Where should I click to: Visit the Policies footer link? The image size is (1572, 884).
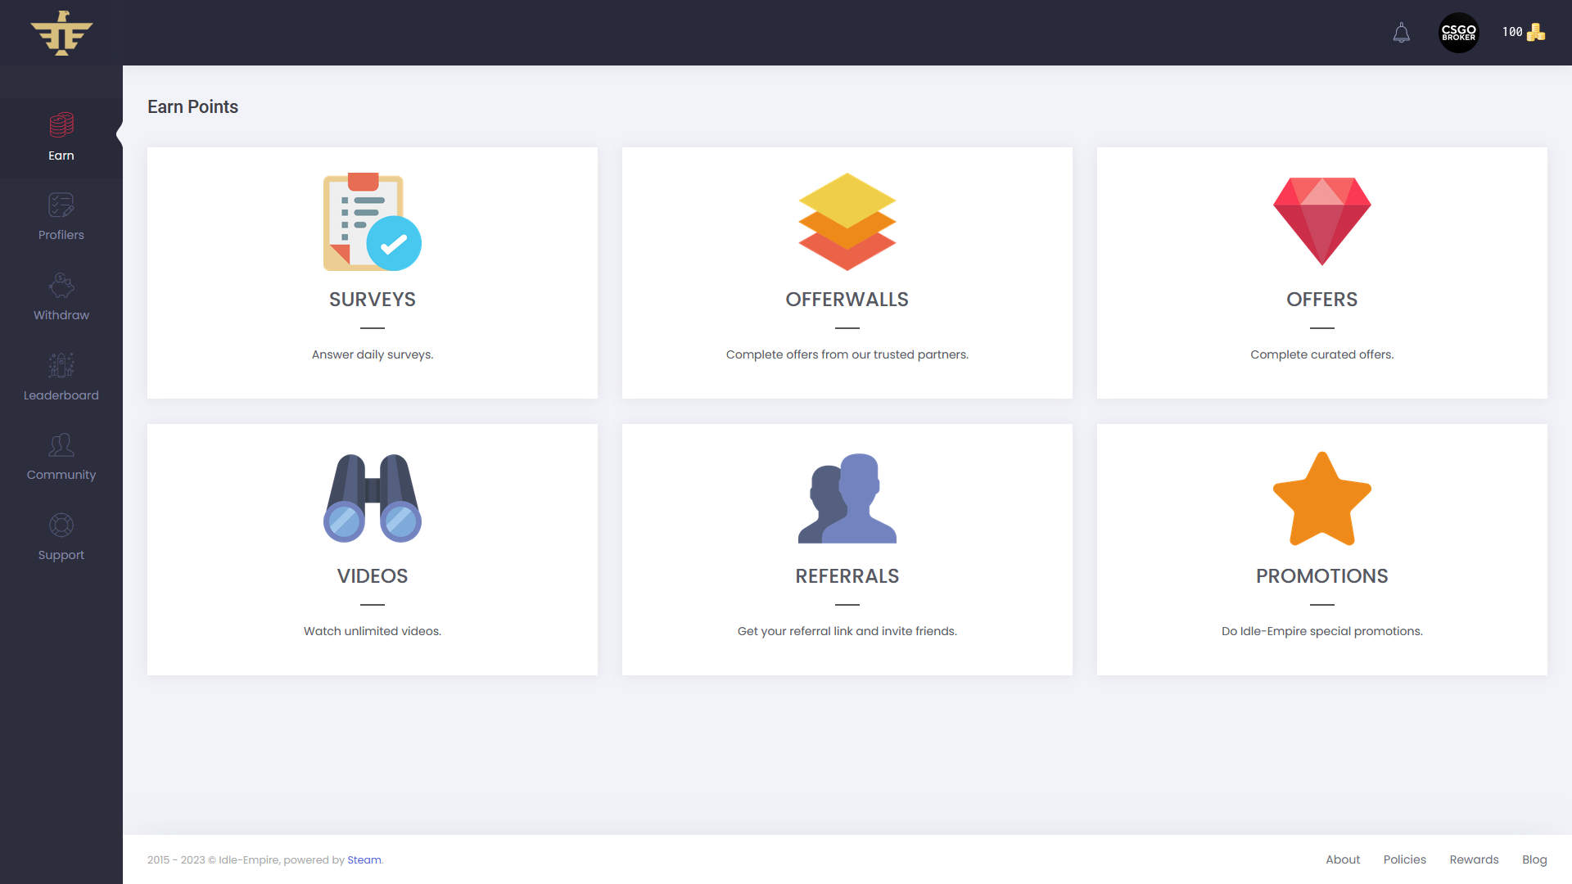click(x=1404, y=859)
